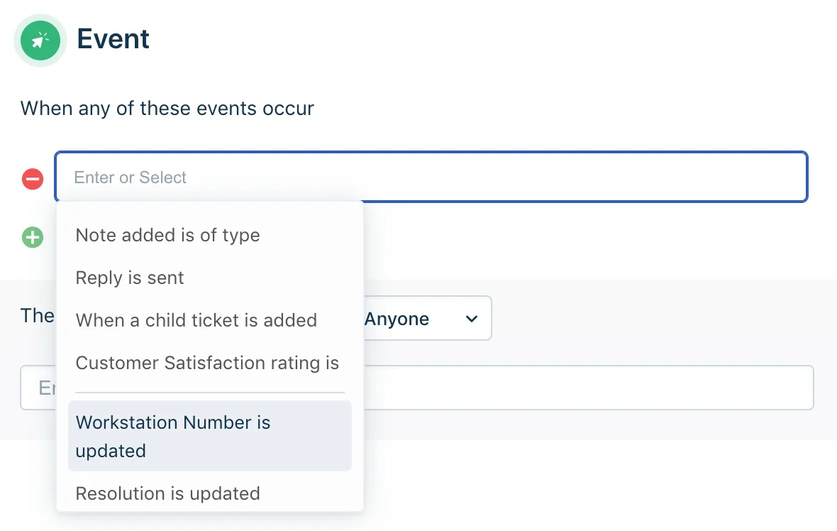Click the green Event cursor icon

coord(40,40)
